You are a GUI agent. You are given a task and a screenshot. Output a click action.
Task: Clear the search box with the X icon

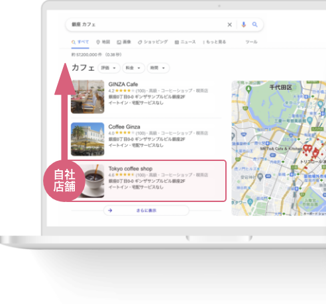click(x=229, y=25)
